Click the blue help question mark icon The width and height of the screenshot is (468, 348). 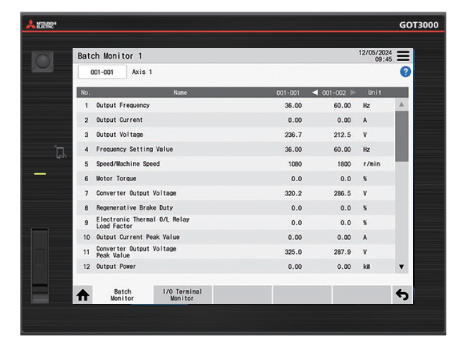(405, 71)
